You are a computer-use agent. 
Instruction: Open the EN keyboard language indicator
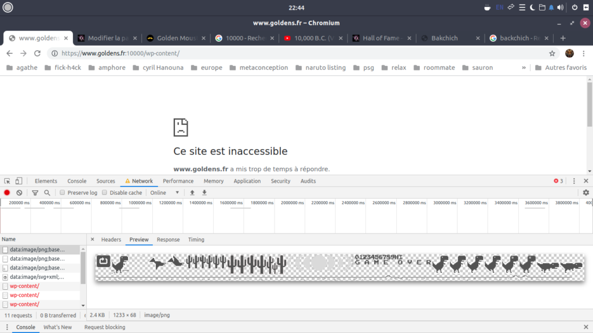500,8
